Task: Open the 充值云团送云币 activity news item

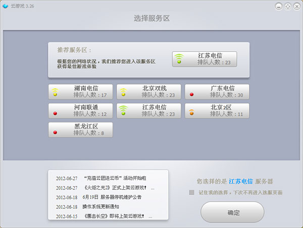Action: 115,178
